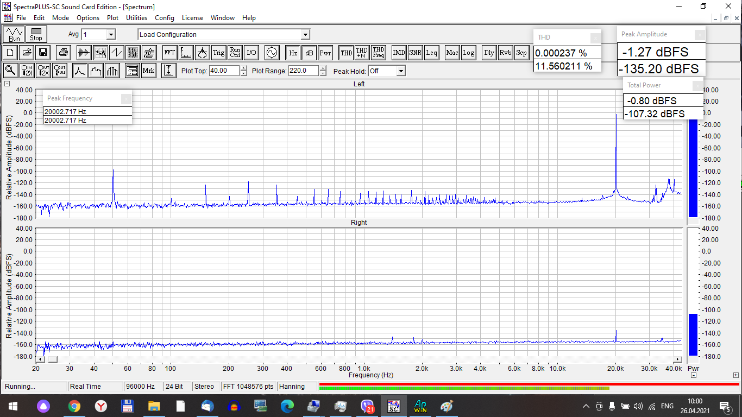The width and height of the screenshot is (742, 417).
Task: Open the File menu
Action: coord(21,18)
